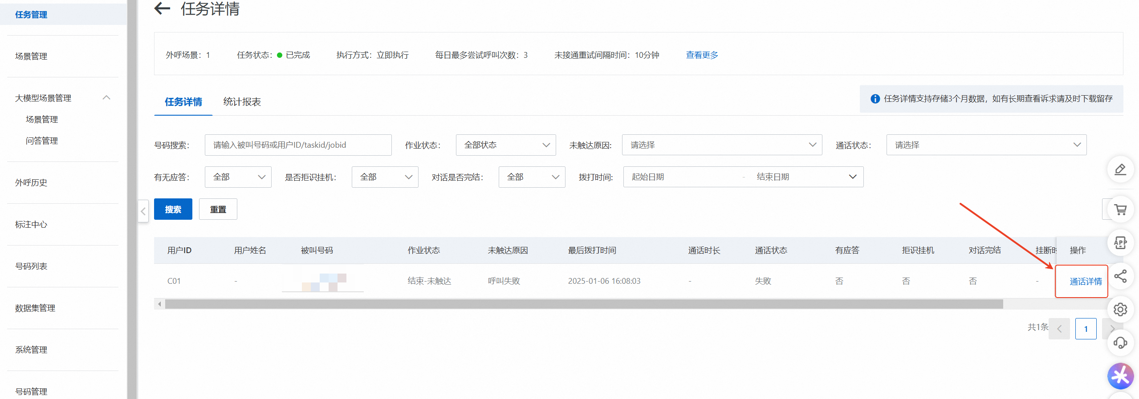Click the 通话时长 column header

coord(704,250)
